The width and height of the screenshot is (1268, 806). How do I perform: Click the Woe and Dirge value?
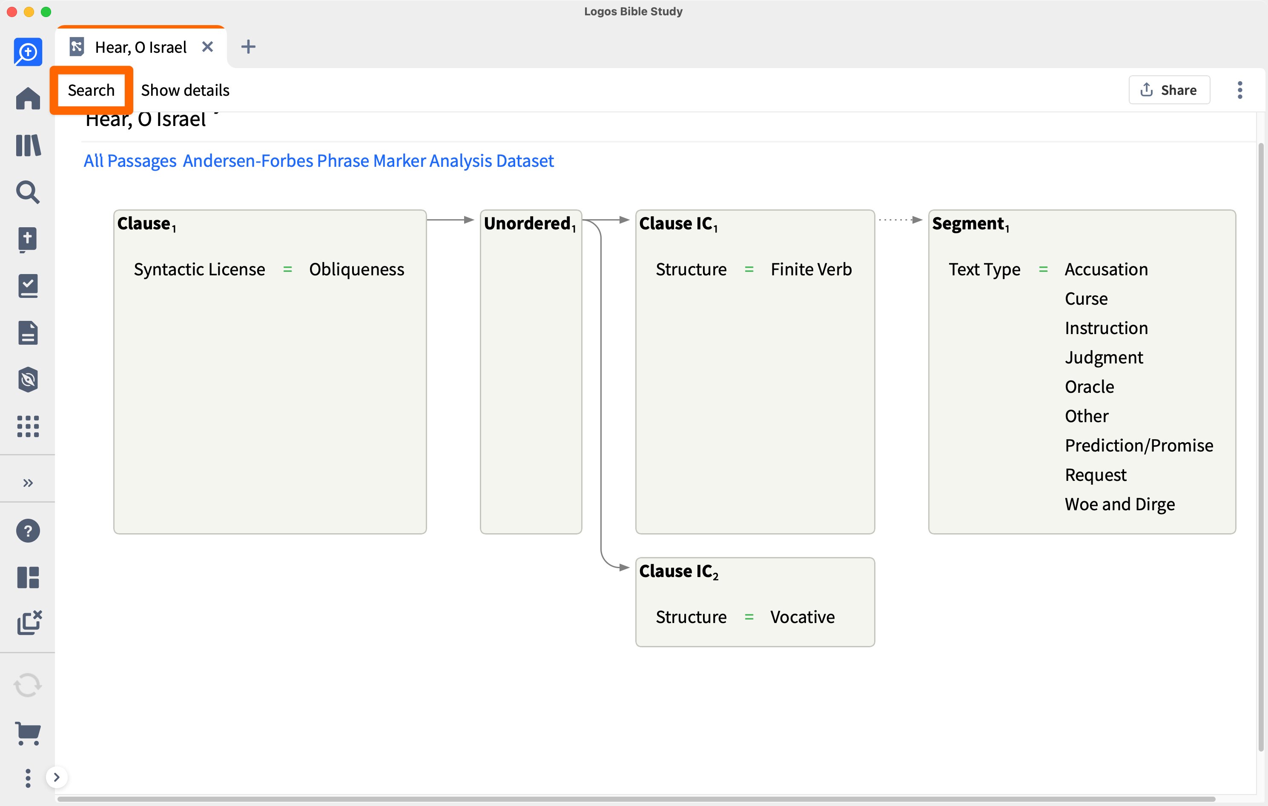click(1119, 504)
